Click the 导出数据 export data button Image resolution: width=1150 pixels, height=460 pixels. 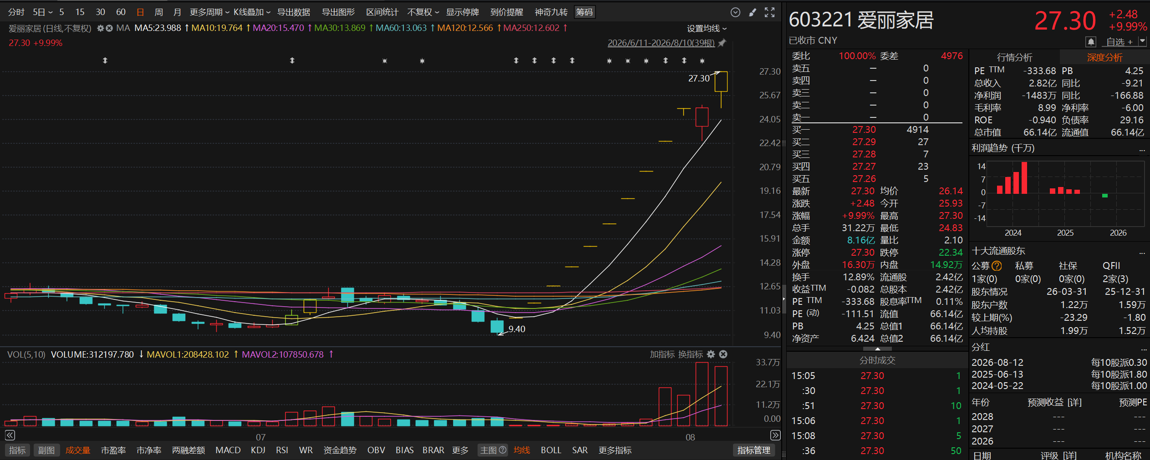coord(294,12)
